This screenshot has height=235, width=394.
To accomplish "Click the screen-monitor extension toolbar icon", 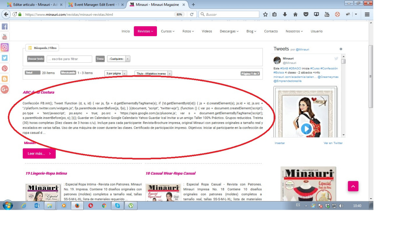I will pos(316,14).
